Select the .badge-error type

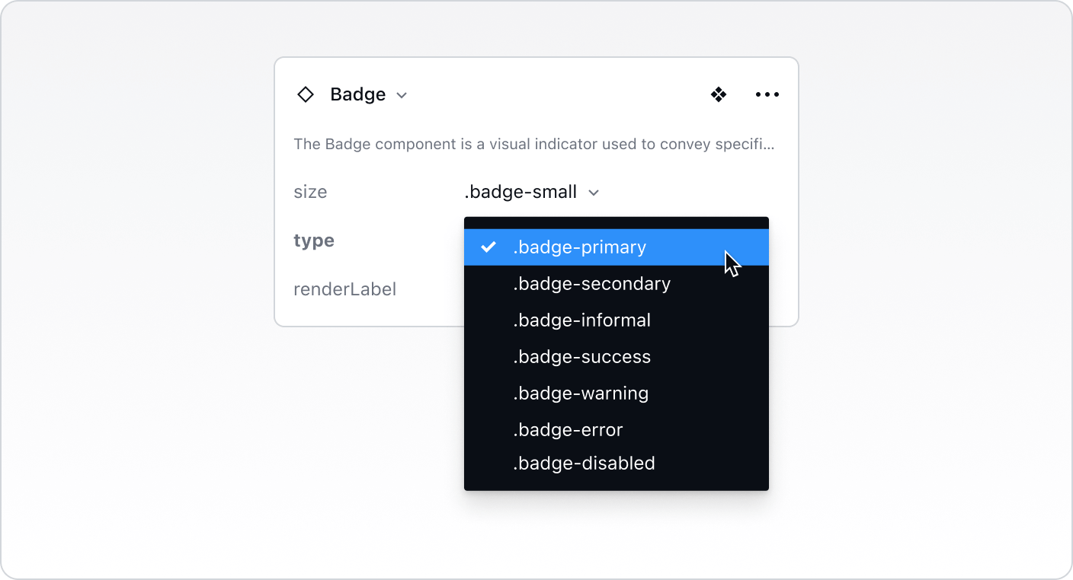568,430
